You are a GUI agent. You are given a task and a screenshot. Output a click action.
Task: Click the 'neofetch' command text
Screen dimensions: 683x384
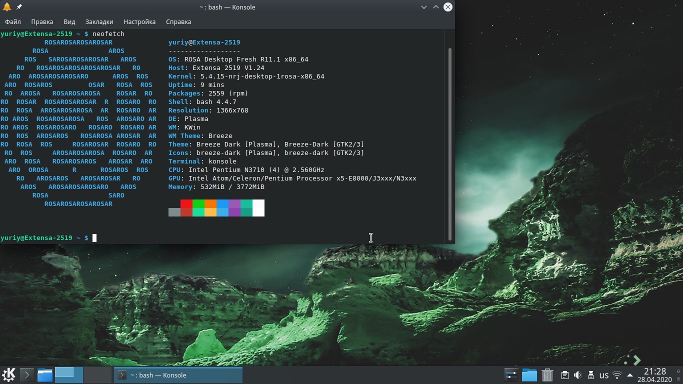click(108, 34)
